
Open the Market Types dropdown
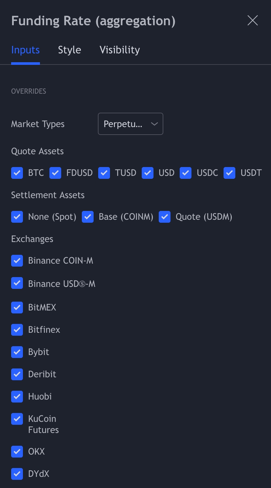[130, 124]
